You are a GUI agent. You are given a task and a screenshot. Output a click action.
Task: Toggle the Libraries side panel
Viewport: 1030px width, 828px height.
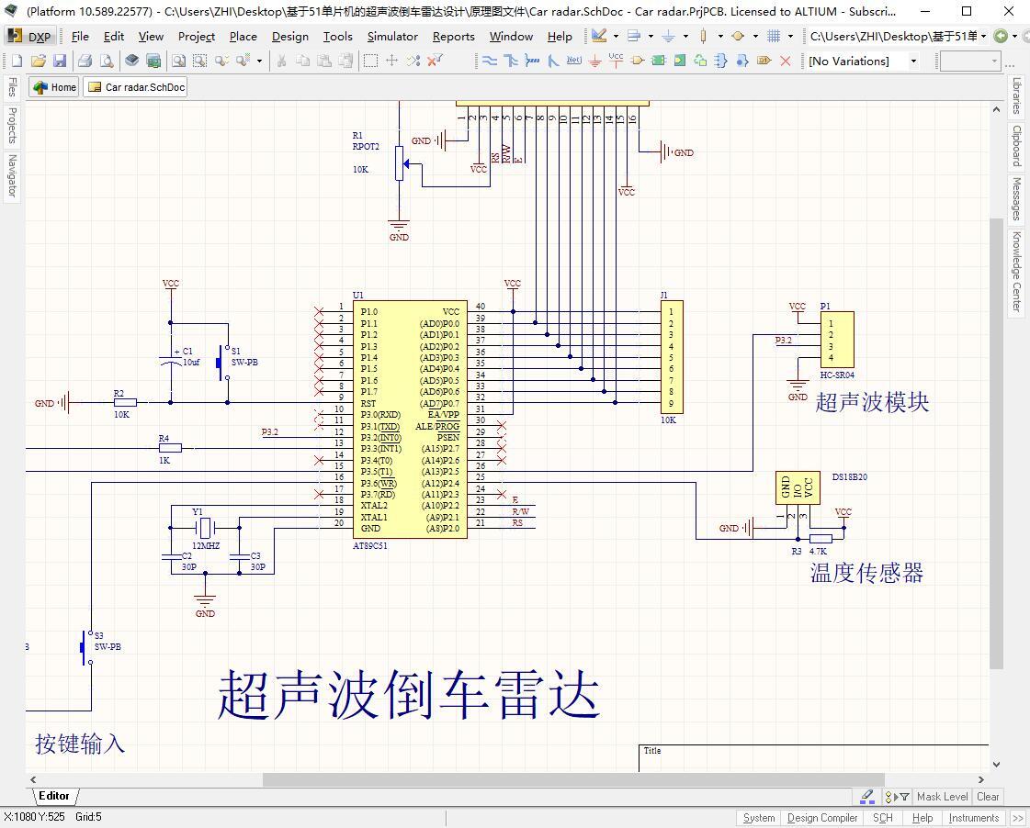click(1017, 95)
